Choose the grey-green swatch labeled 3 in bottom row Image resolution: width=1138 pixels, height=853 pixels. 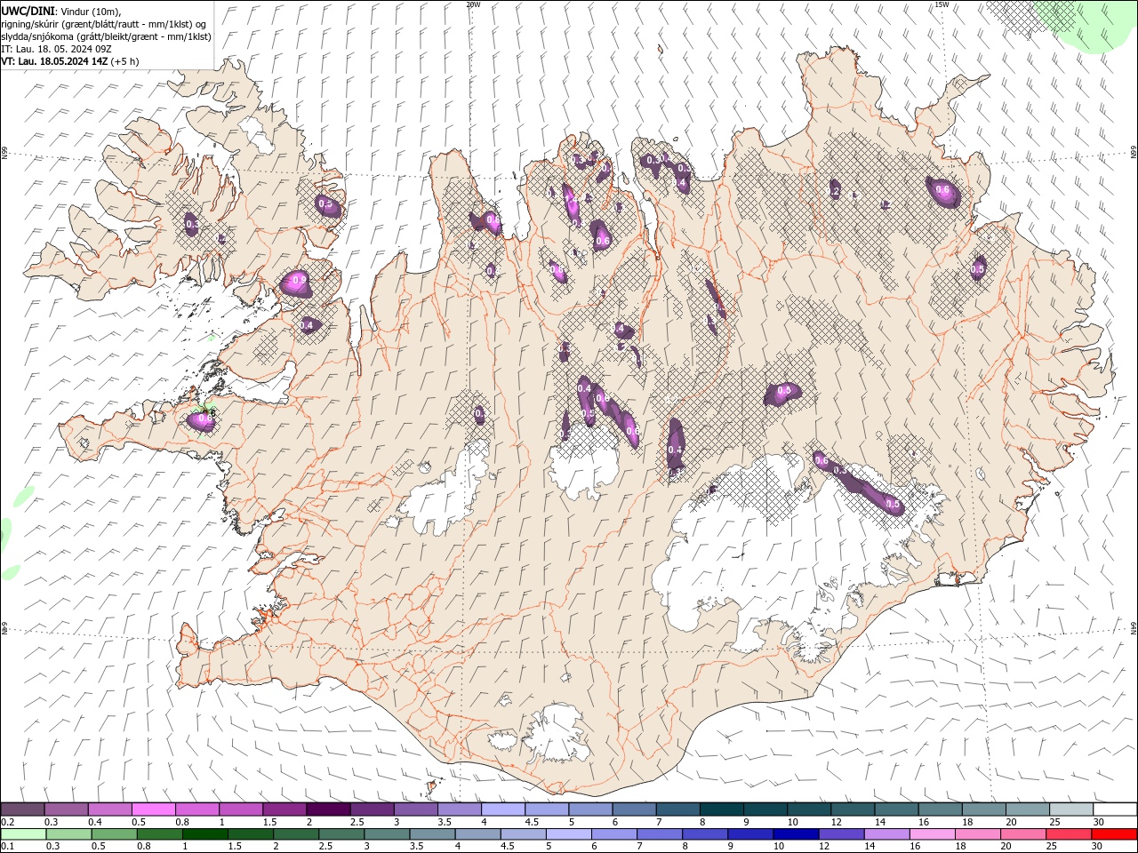(x=387, y=834)
